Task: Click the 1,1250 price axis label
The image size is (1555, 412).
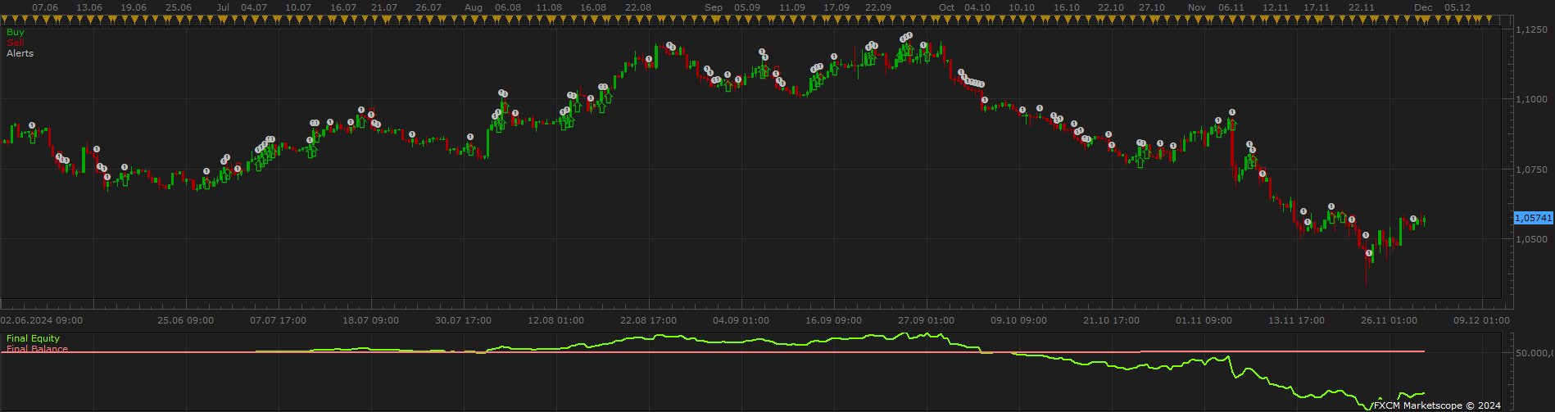Action: click(x=1531, y=29)
